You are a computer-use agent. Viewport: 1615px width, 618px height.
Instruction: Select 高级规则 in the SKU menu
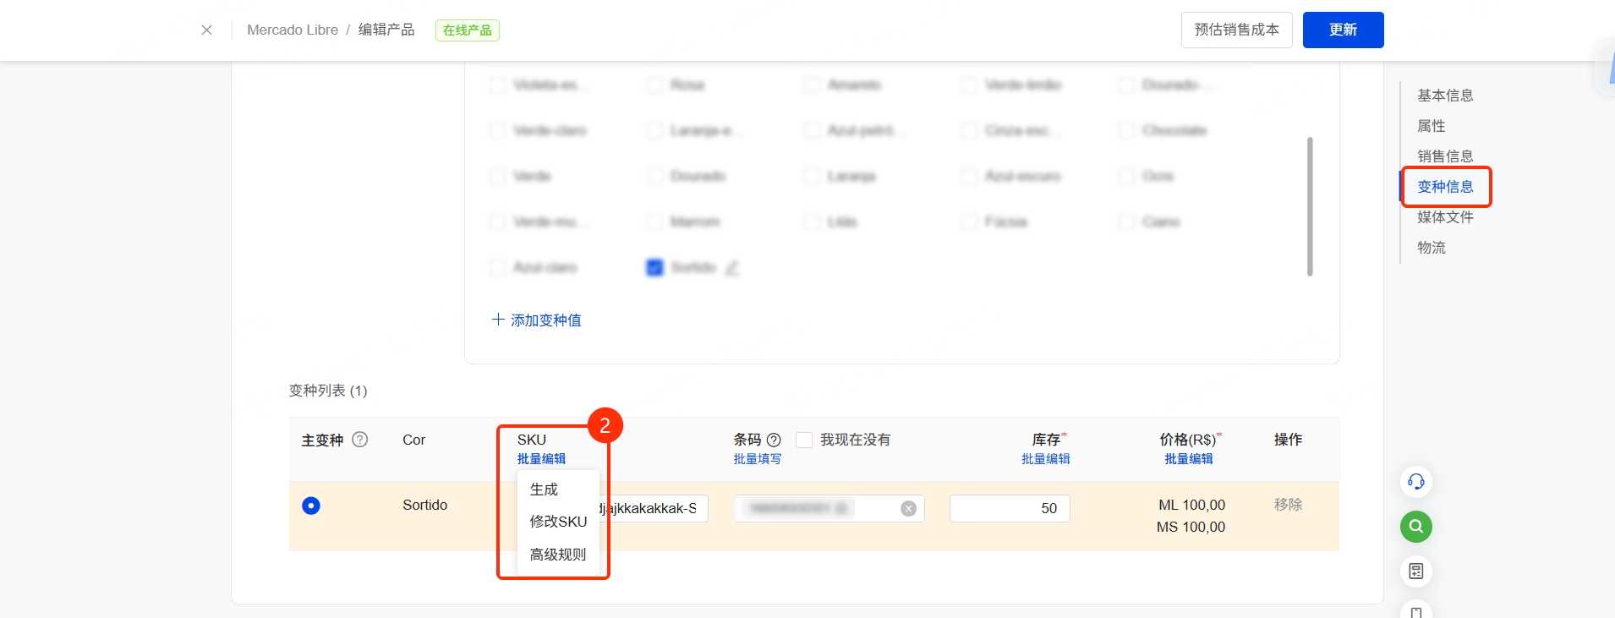coord(558,555)
